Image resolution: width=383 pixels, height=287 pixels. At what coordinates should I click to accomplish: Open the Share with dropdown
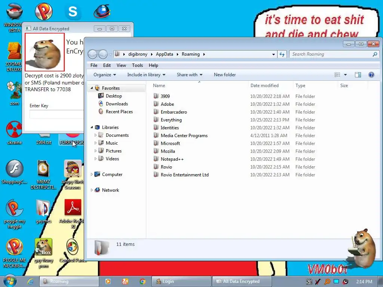click(190, 75)
